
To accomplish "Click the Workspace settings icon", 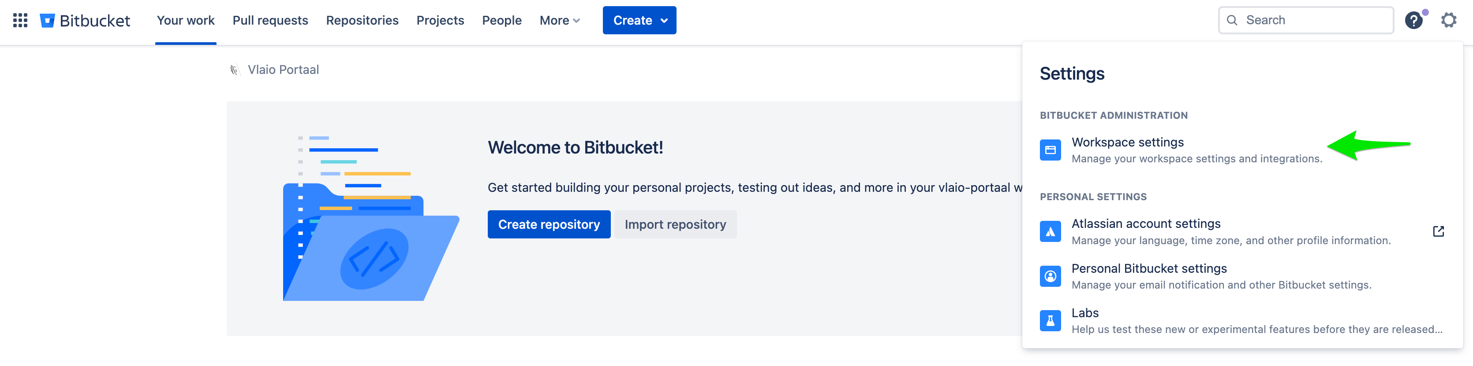I will [1050, 150].
